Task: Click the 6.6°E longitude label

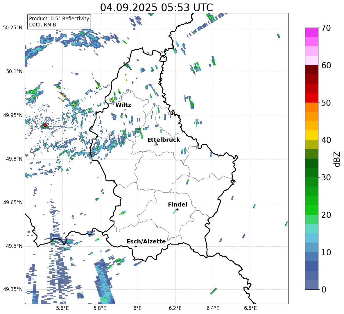Action: (250, 308)
